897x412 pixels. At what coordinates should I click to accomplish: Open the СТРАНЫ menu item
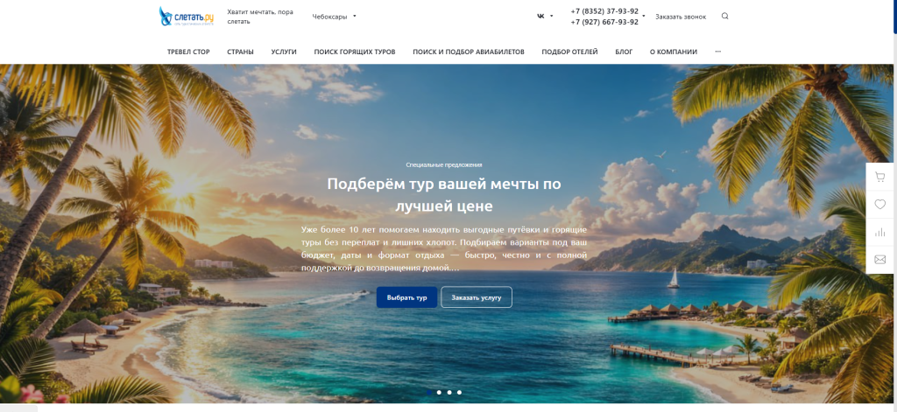click(240, 52)
